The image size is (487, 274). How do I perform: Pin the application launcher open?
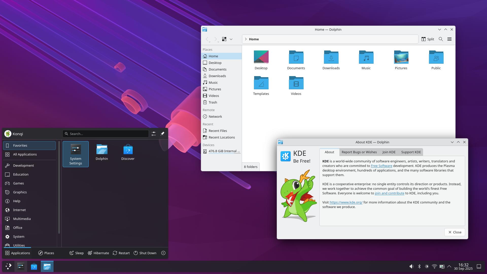pos(162,134)
